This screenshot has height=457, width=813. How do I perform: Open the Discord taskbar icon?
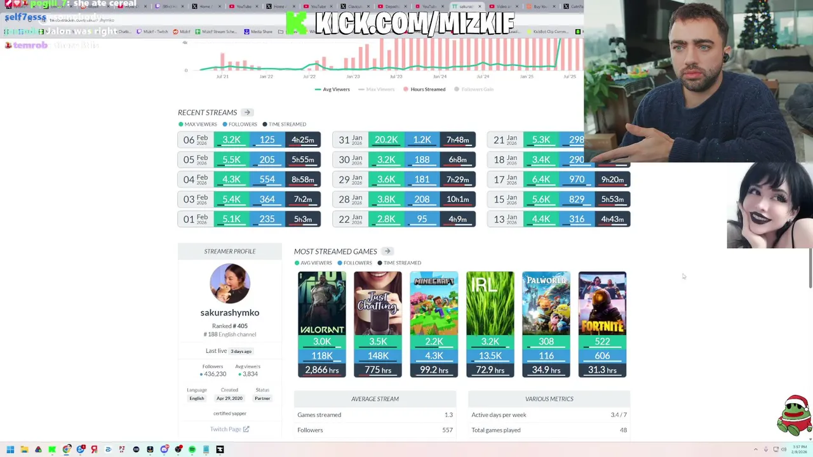(x=164, y=449)
